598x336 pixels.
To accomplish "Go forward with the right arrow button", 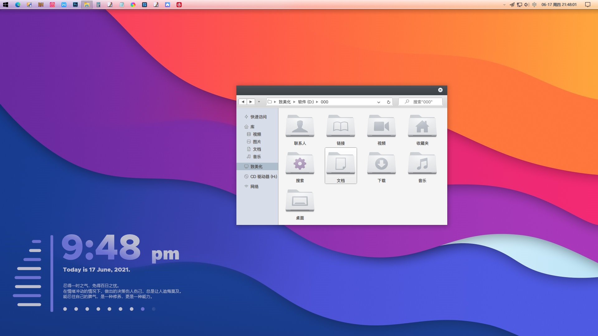I will [251, 102].
